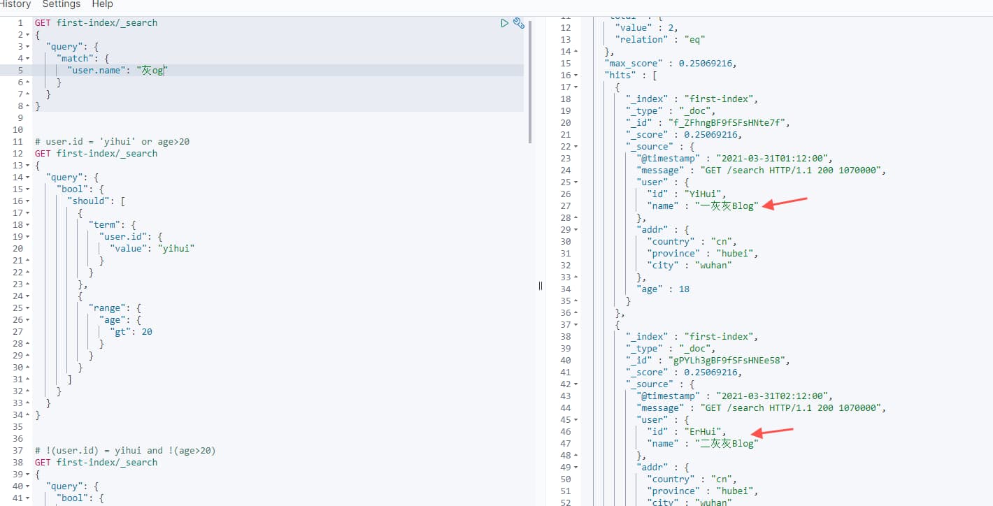Collapse the "user" object of the ErHui hit
This screenshot has width=993, height=506.
[576, 420]
